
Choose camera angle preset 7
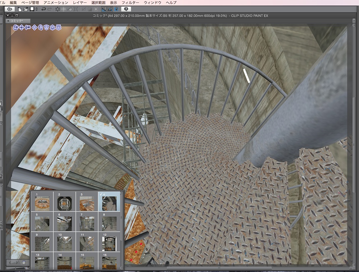[87, 222]
